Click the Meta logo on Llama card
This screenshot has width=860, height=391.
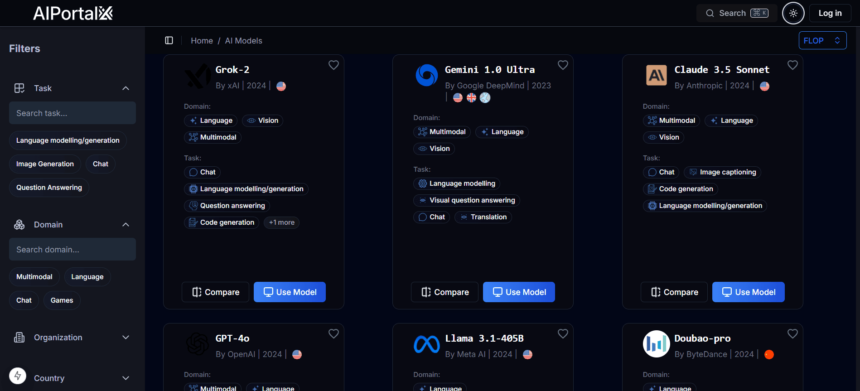click(x=427, y=344)
